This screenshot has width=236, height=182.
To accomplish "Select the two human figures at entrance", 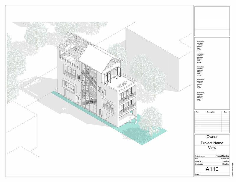I will pos(133,120).
